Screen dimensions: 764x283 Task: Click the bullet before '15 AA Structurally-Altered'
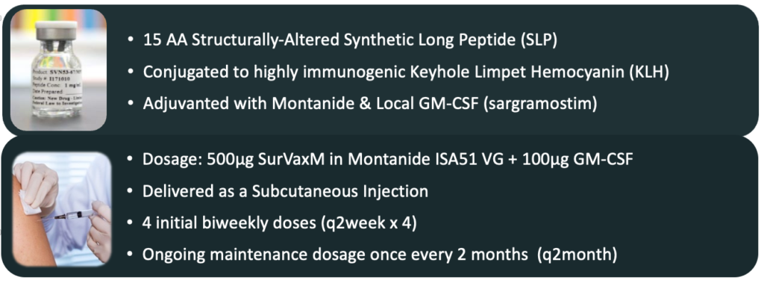(x=131, y=40)
